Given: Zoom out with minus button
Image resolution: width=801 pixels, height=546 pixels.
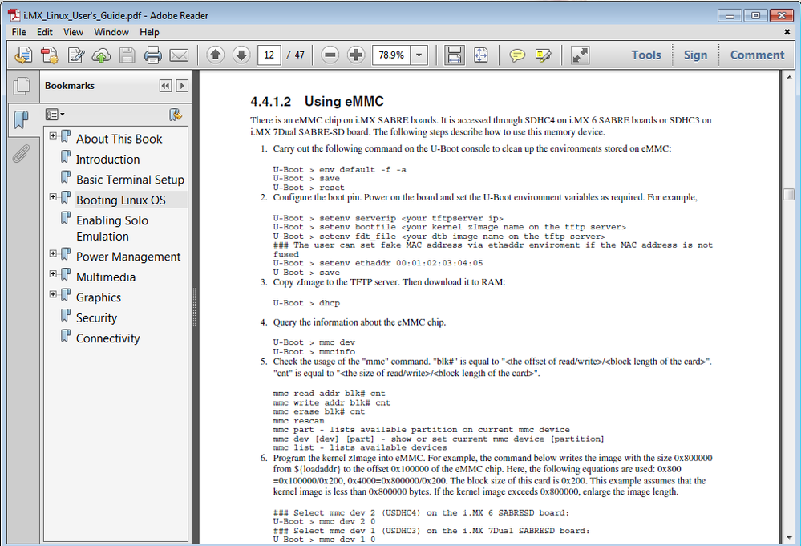Looking at the screenshot, I should click(330, 55).
